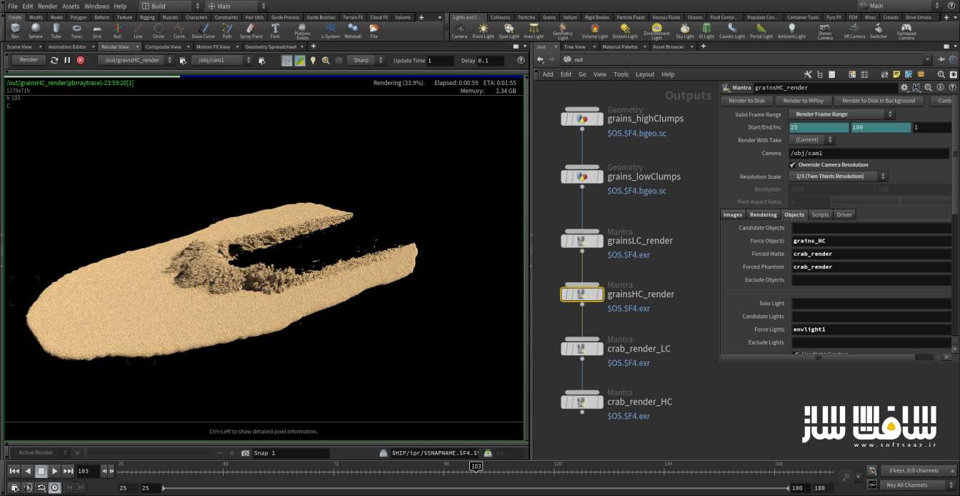This screenshot has height=496, width=960.
Task: Add a Point Light from shelf
Action: tap(483, 31)
